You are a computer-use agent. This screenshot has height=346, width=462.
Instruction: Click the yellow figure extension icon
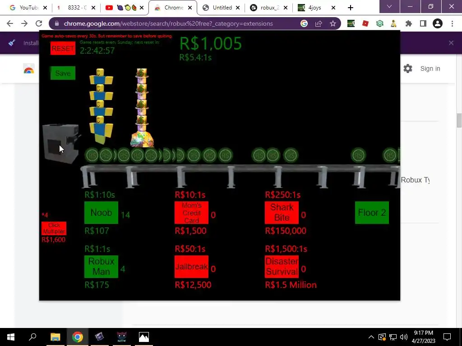pos(393,23)
